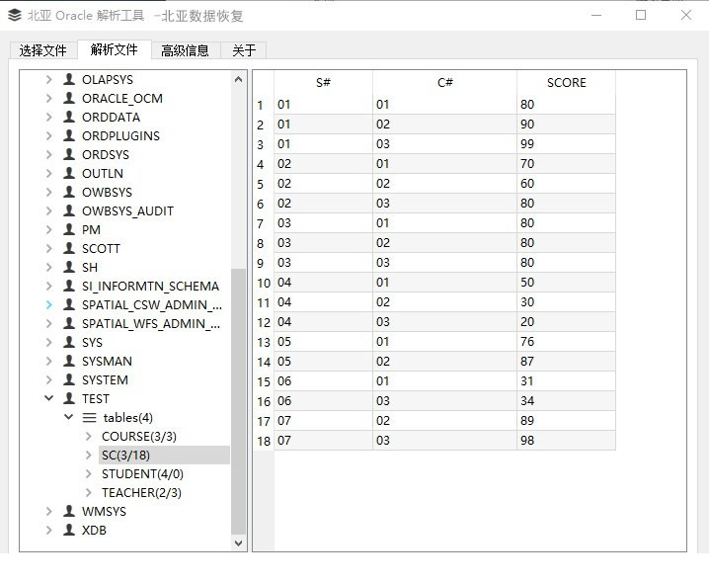Click the user icon beside OLAPSYS
Image resolution: width=709 pixels, height=583 pixels.
click(x=69, y=79)
